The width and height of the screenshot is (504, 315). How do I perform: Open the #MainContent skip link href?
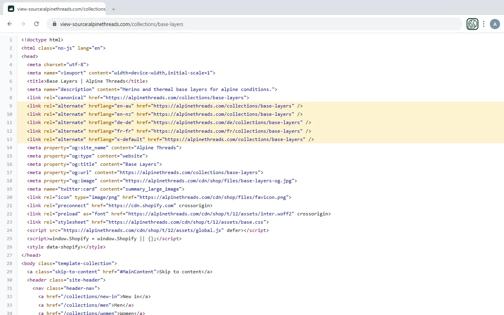[137, 272]
